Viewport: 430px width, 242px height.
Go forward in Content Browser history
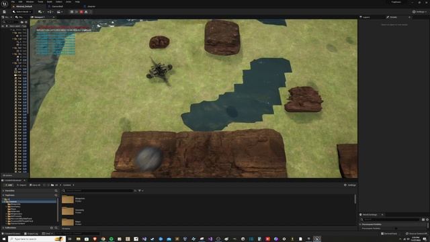48,185
